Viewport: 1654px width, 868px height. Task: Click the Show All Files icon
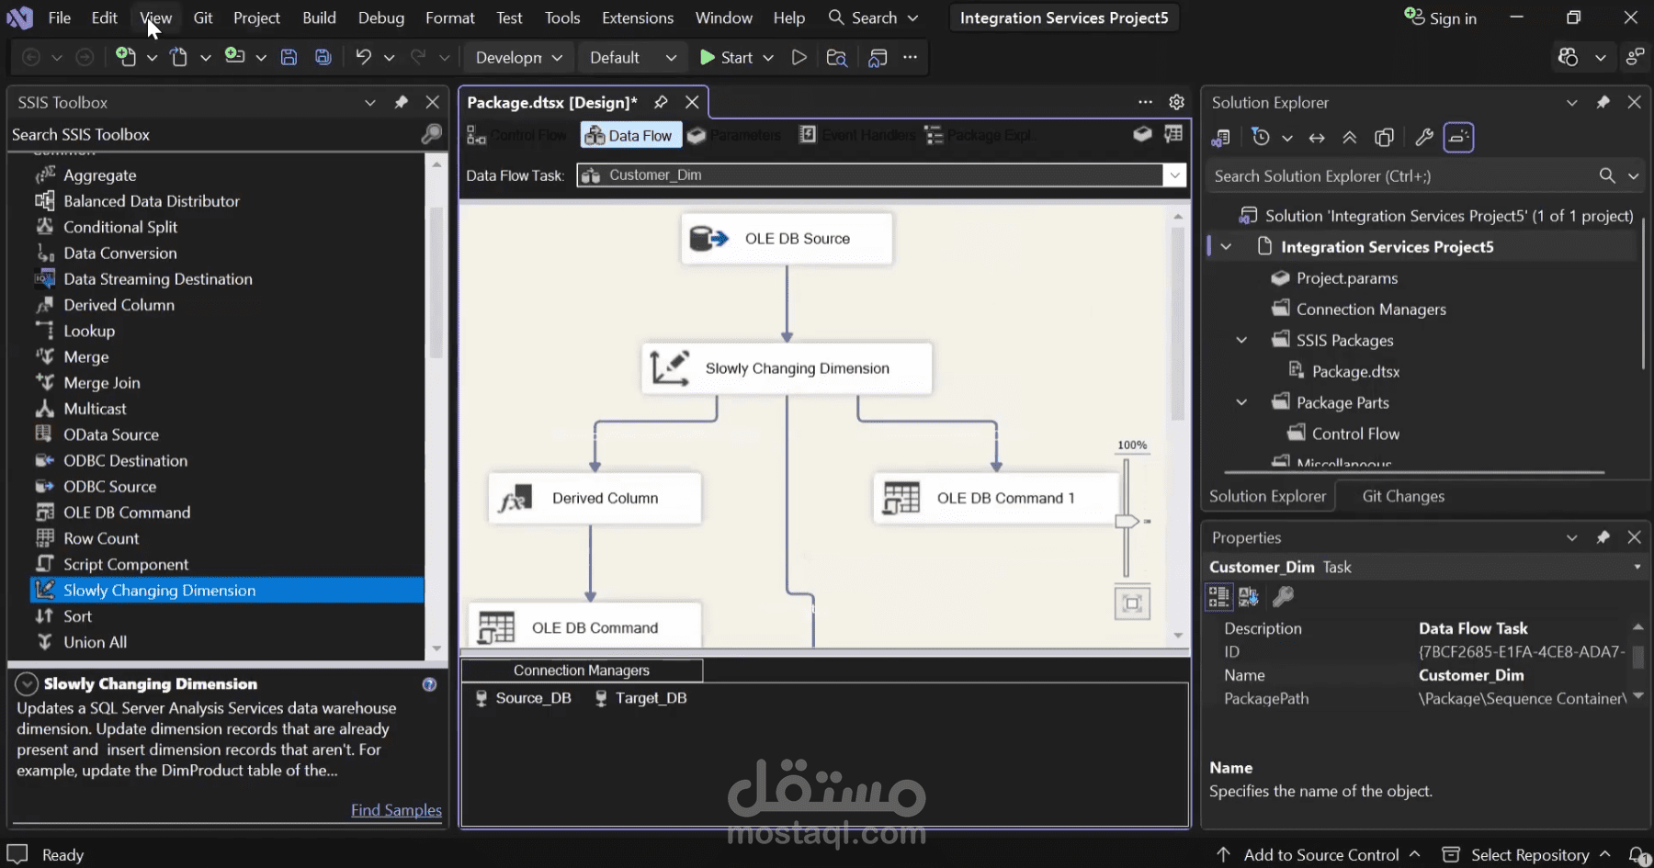pos(1384,138)
